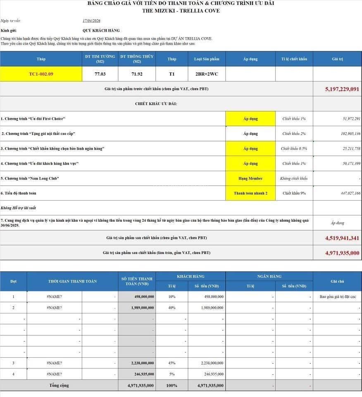Image resolution: width=362 pixels, height=397 pixels.
Task: Open the Hạng Member selection cell
Action: click(250, 179)
